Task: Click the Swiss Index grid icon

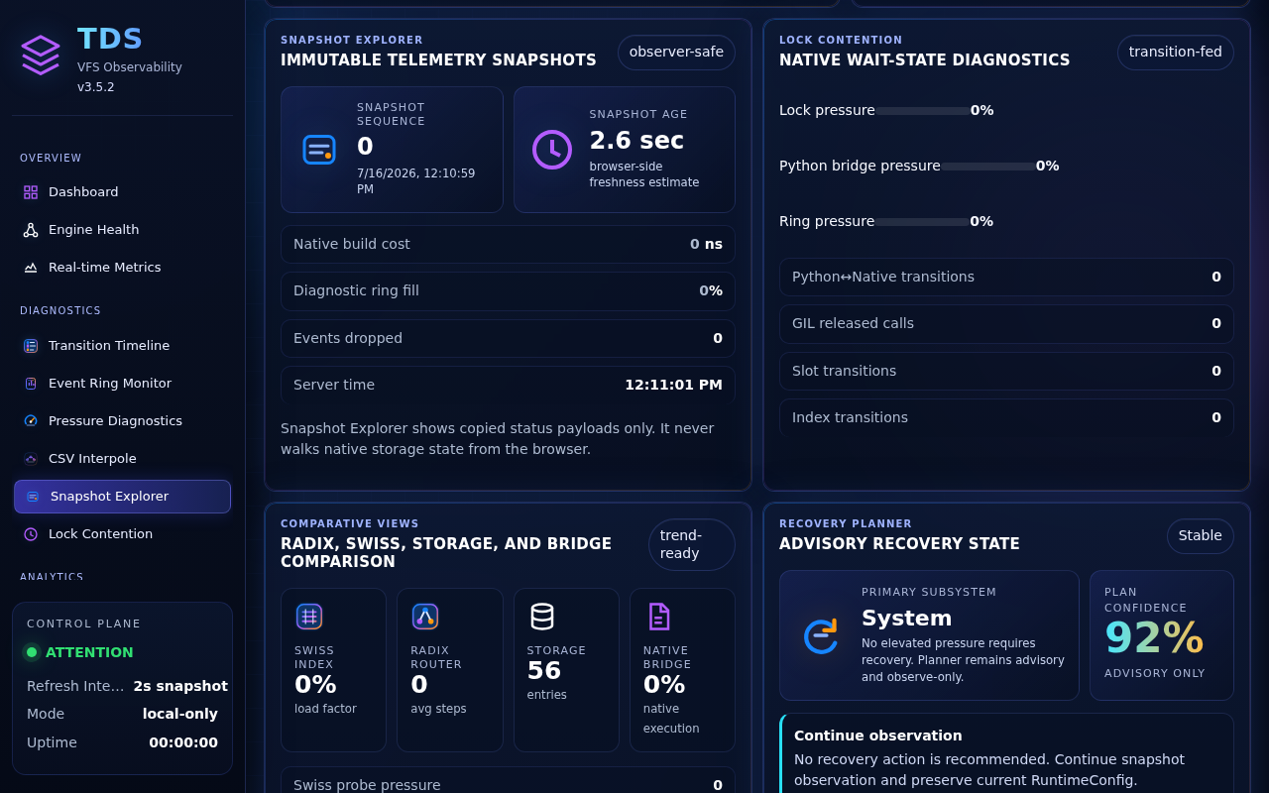Action: click(x=309, y=617)
